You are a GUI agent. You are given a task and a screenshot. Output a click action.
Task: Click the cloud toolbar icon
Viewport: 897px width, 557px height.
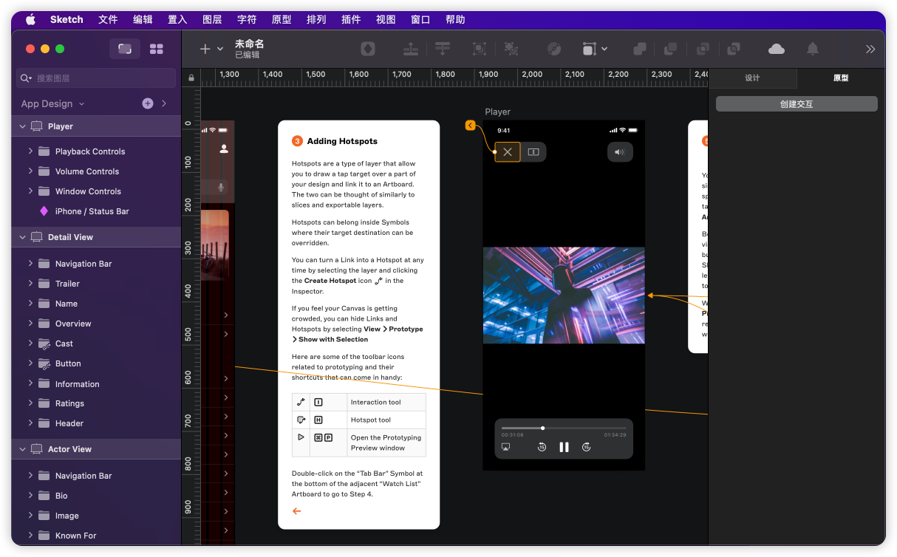pos(777,49)
